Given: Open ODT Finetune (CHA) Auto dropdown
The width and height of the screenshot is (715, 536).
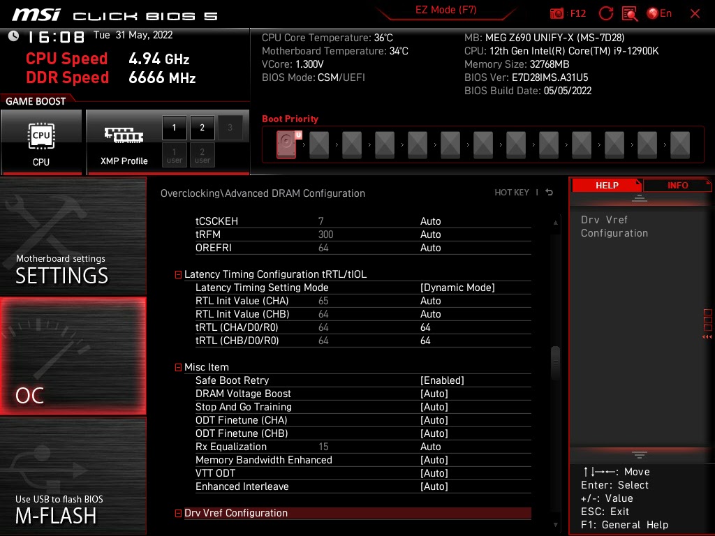Looking at the screenshot, I should pos(434,420).
